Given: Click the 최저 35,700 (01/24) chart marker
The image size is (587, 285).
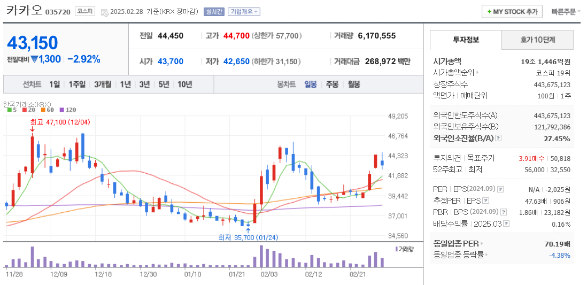Looking at the screenshot, I should [249, 237].
